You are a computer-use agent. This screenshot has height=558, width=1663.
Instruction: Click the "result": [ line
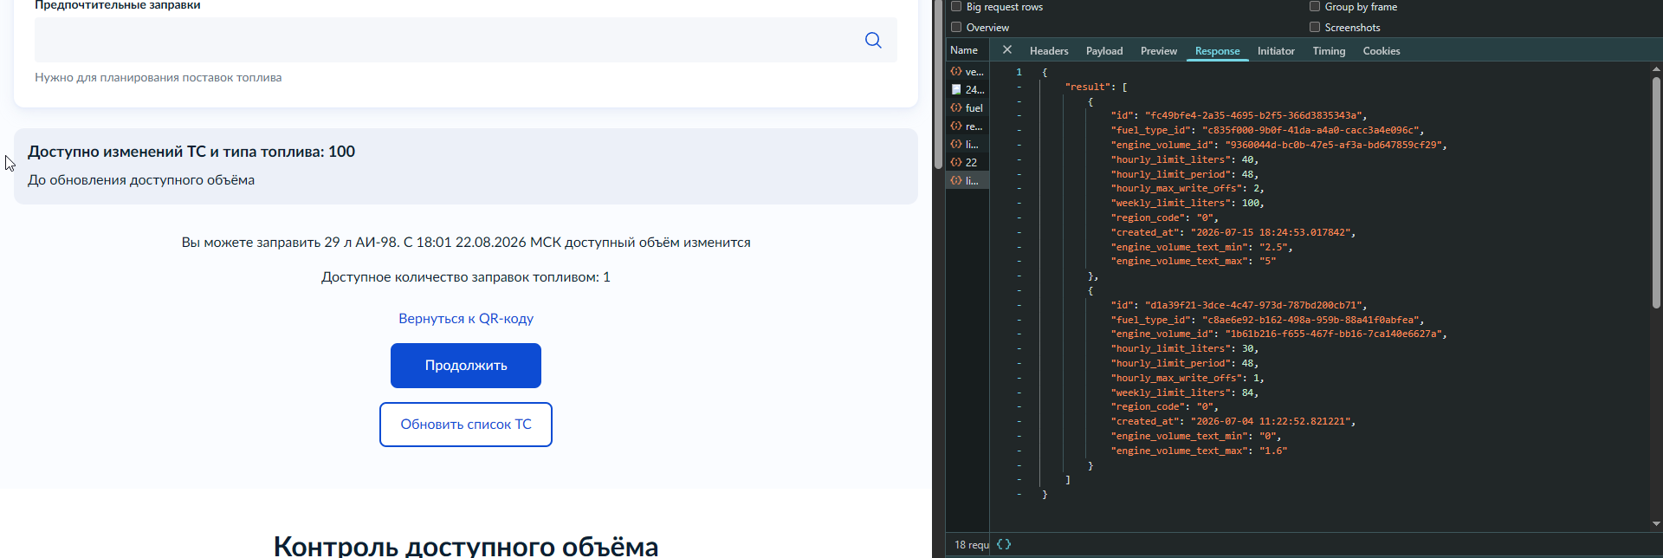(x=1097, y=87)
